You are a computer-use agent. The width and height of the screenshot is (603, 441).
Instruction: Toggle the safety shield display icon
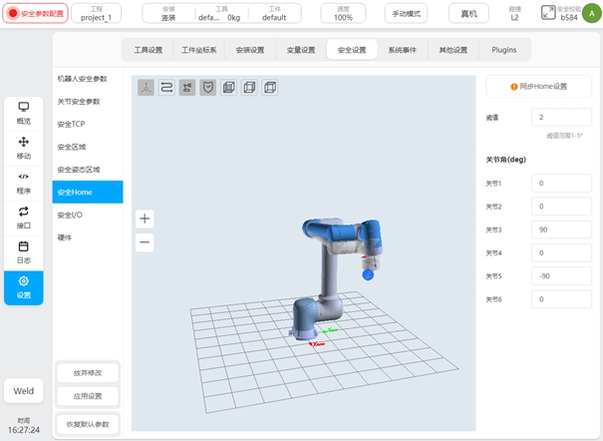click(x=208, y=88)
